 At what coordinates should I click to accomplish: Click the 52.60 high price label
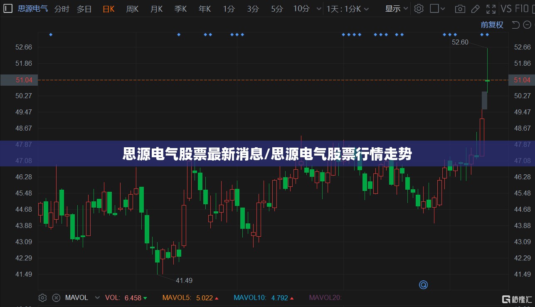click(460, 42)
